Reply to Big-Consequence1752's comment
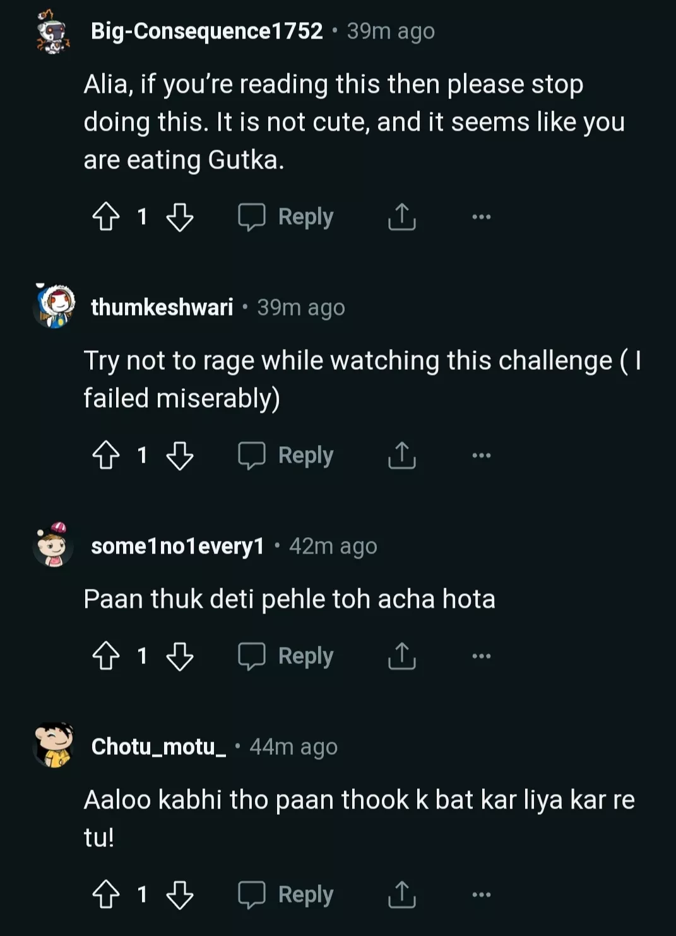 (287, 216)
